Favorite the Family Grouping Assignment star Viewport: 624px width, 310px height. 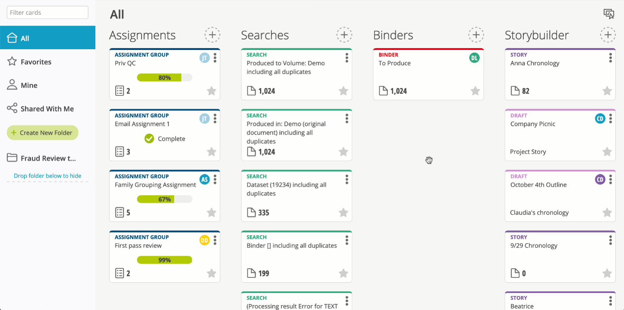pos(212,213)
